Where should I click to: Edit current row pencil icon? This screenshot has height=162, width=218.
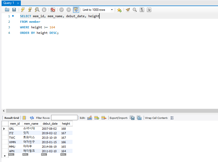(x=90, y=118)
